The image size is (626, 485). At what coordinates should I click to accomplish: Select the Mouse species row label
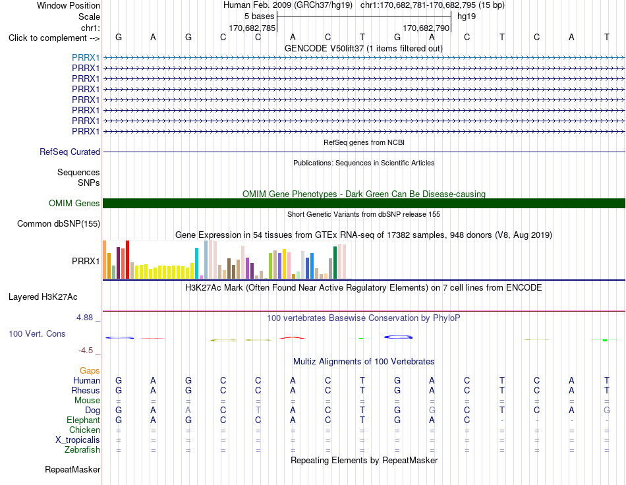point(87,401)
